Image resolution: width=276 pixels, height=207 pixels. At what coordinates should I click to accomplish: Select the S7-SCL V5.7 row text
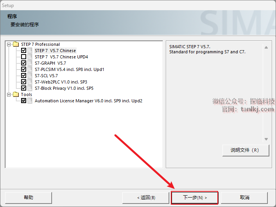pos(46,76)
